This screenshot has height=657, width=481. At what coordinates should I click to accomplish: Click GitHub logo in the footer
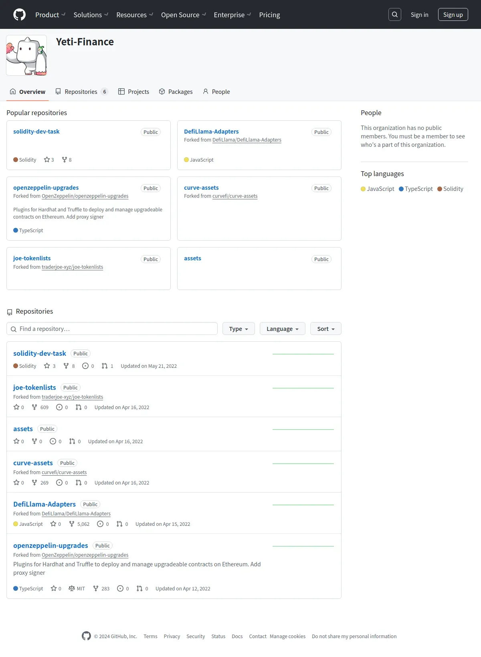point(86,636)
